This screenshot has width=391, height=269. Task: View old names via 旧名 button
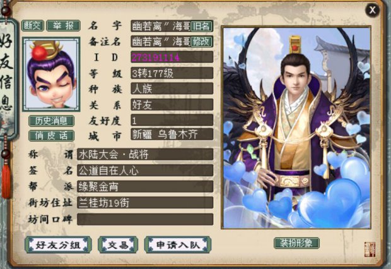tap(201, 26)
